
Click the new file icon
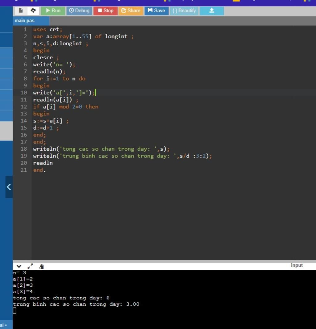coord(21,10)
